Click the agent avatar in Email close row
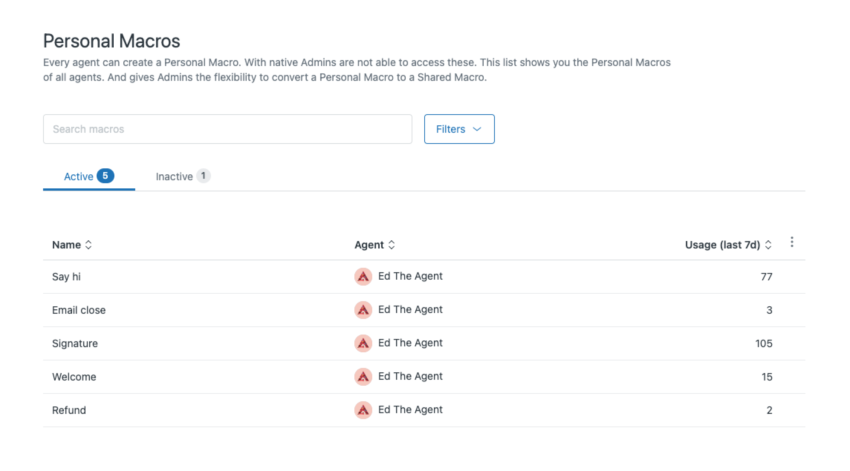This screenshot has height=471, width=850. [363, 310]
